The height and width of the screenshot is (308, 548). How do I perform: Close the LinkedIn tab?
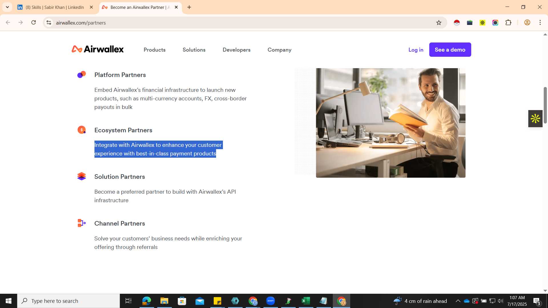[91, 7]
